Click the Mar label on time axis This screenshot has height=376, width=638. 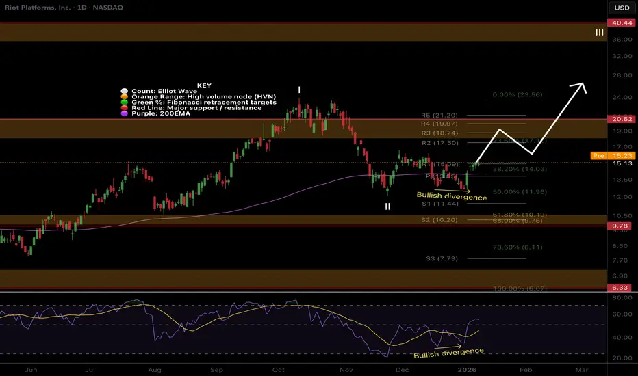(582, 370)
